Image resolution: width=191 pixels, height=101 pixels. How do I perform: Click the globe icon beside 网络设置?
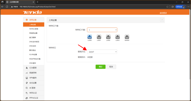pos(27,20)
